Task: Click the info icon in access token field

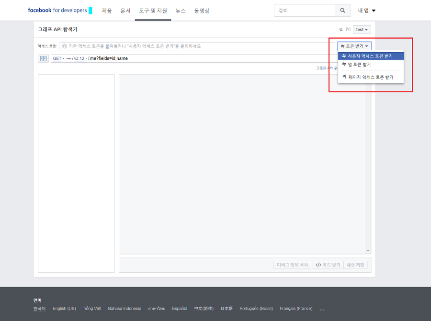Action: click(x=64, y=46)
